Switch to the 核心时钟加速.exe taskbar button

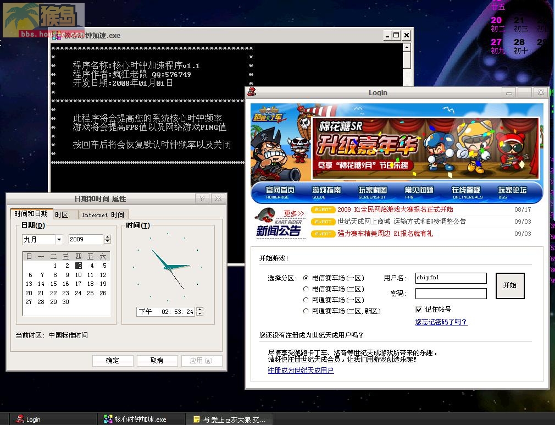141,420
